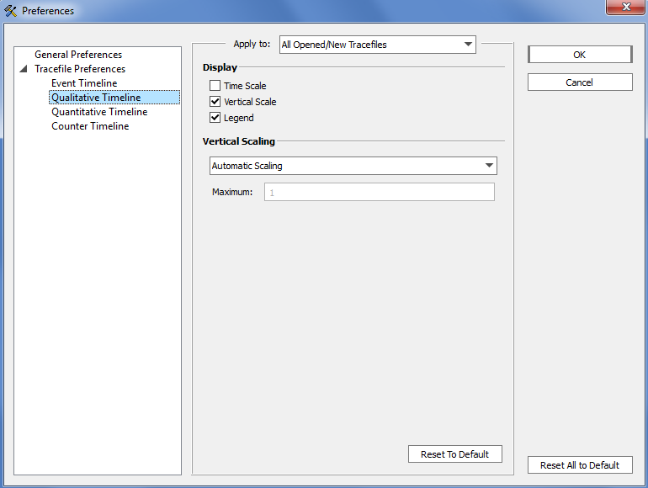This screenshot has width=648, height=488.
Task: Click the Vertical Scaling section heading
Action: (x=238, y=141)
